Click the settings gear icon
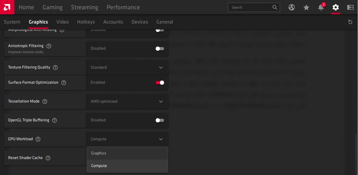This screenshot has height=175, width=358. [335, 7]
